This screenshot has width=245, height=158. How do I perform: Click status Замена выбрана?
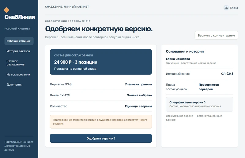[139, 95]
